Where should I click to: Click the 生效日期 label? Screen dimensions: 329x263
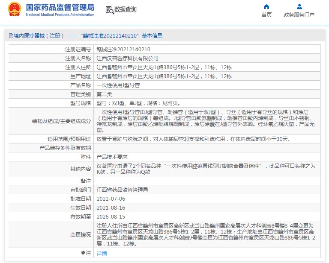(81, 208)
